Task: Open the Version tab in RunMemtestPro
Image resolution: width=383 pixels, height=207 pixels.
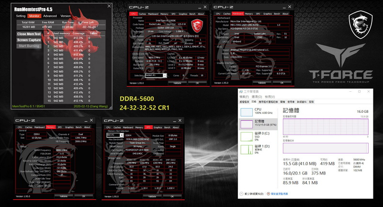Action: coord(66,16)
